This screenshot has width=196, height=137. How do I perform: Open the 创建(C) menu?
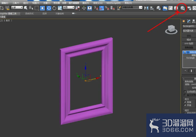(x=47, y=3)
